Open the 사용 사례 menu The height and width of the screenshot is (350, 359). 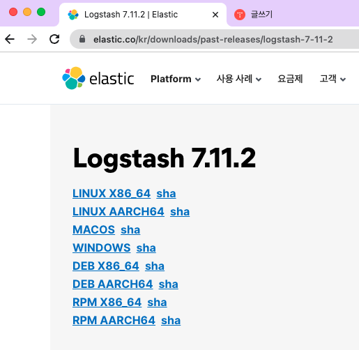[239, 79]
